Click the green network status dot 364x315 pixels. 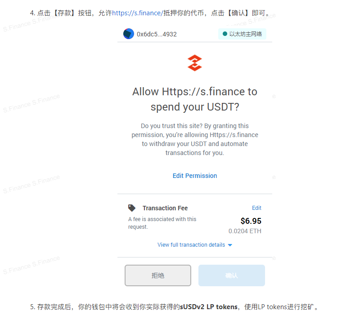coord(225,34)
